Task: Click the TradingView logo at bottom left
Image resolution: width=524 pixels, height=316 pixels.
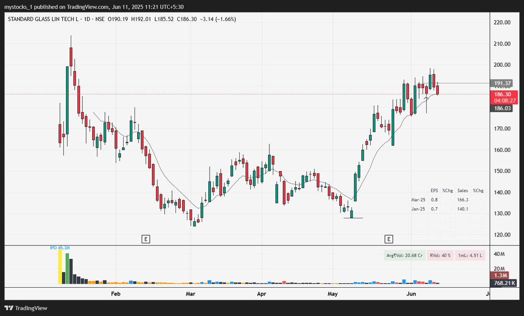Action: [26, 308]
